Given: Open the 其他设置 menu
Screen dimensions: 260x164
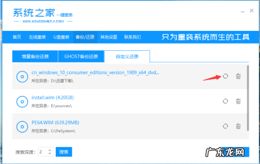Looking at the screenshot, I should [x=109, y=37].
